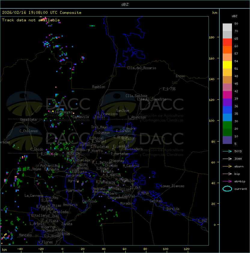Click the top light gray legend swatch

coord(227,27)
